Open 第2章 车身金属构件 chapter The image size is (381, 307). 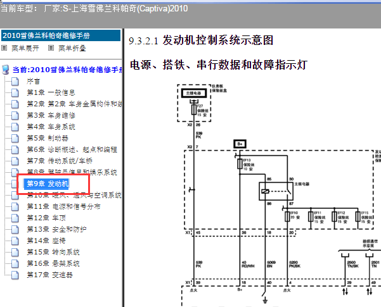tap(74, 104)
